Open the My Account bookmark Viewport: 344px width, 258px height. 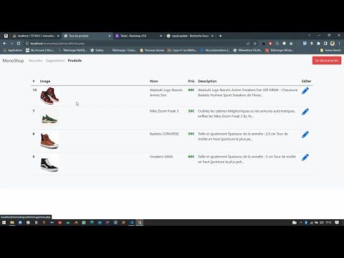(x=40, y=50)
